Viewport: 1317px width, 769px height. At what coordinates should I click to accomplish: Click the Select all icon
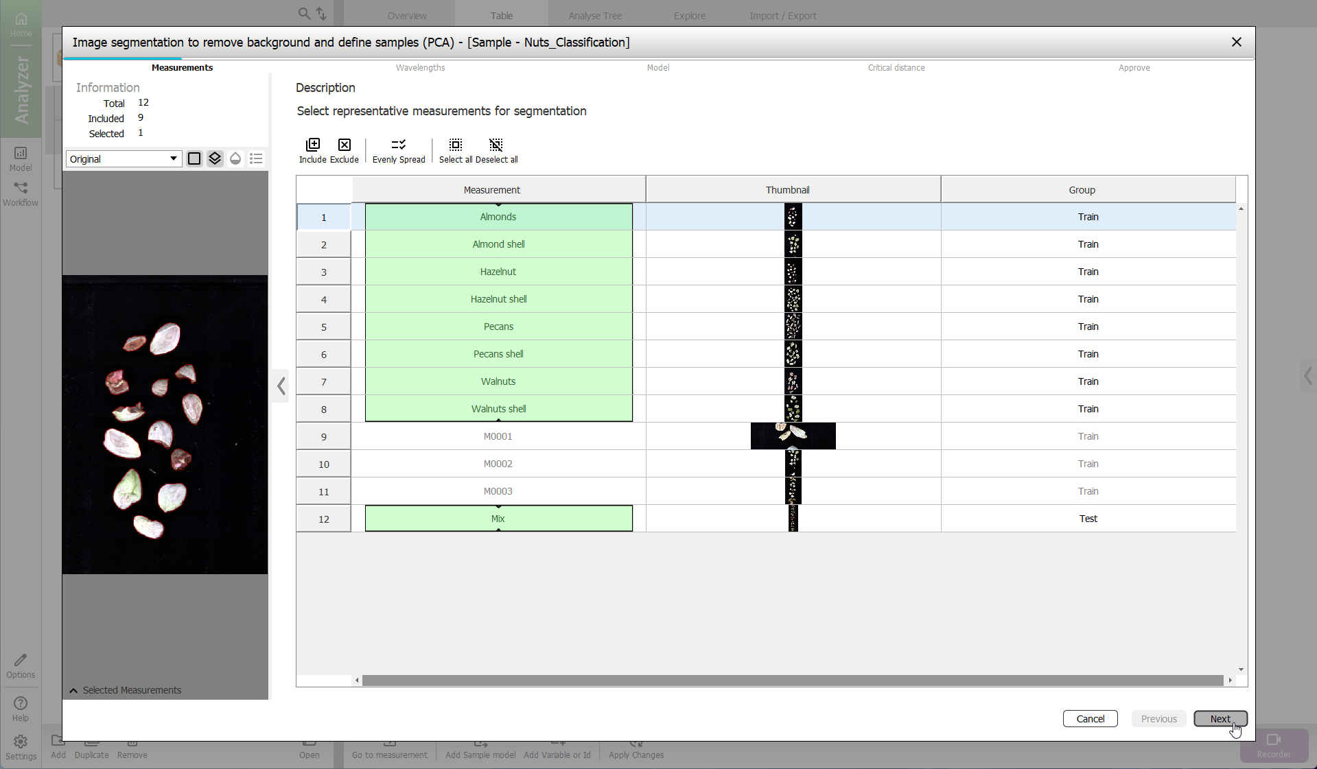[456, 145]
